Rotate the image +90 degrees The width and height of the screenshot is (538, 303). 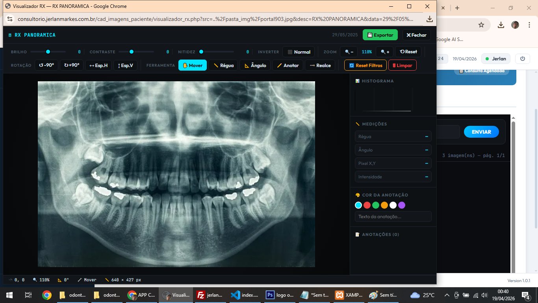(x=72, y=65)
